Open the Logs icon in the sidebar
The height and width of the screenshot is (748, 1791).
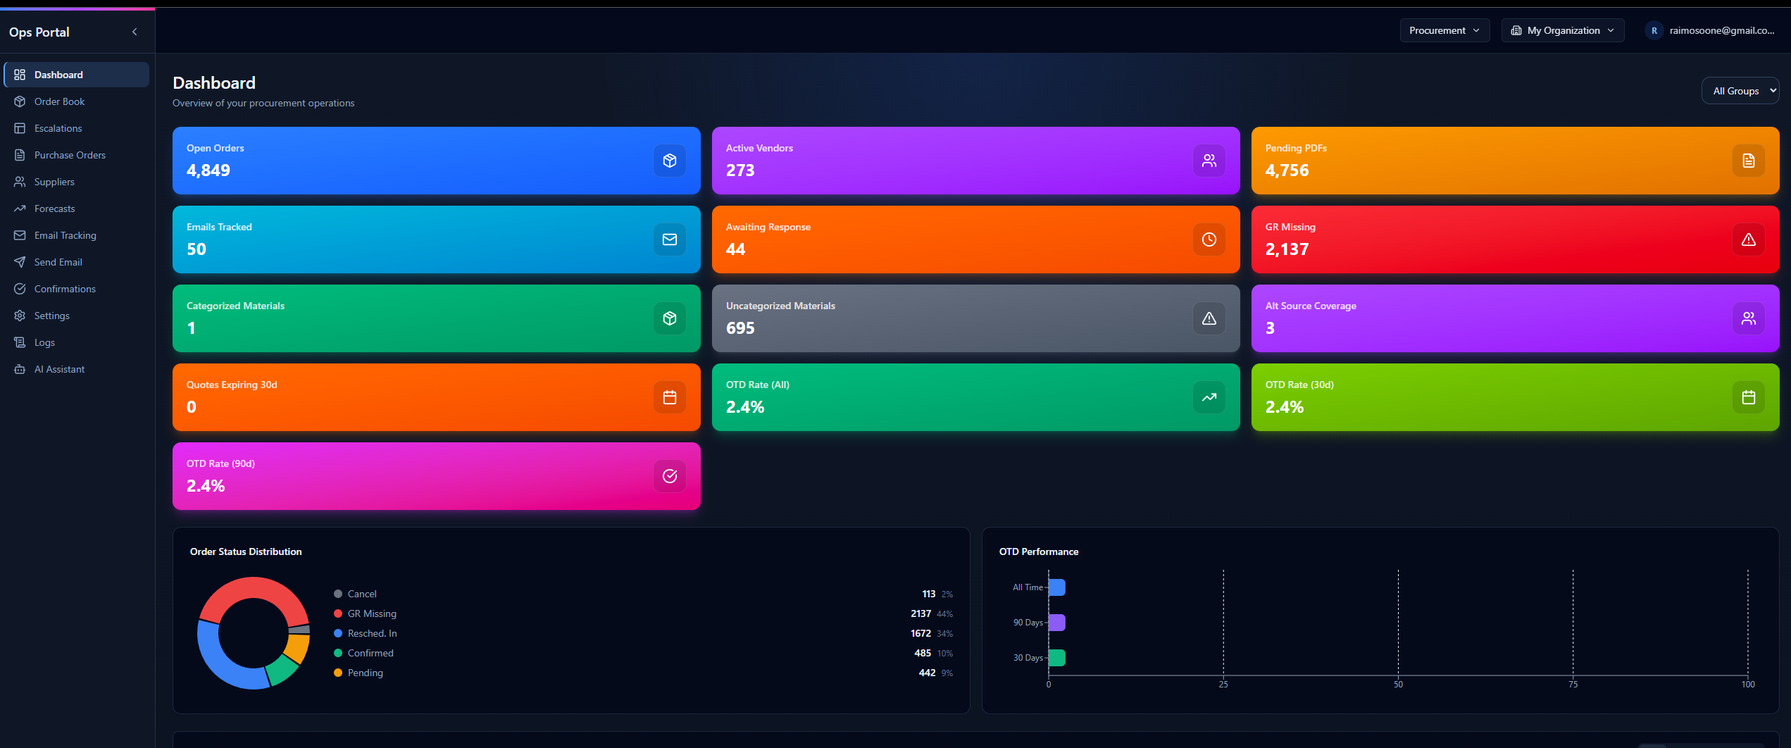(20, 342)
